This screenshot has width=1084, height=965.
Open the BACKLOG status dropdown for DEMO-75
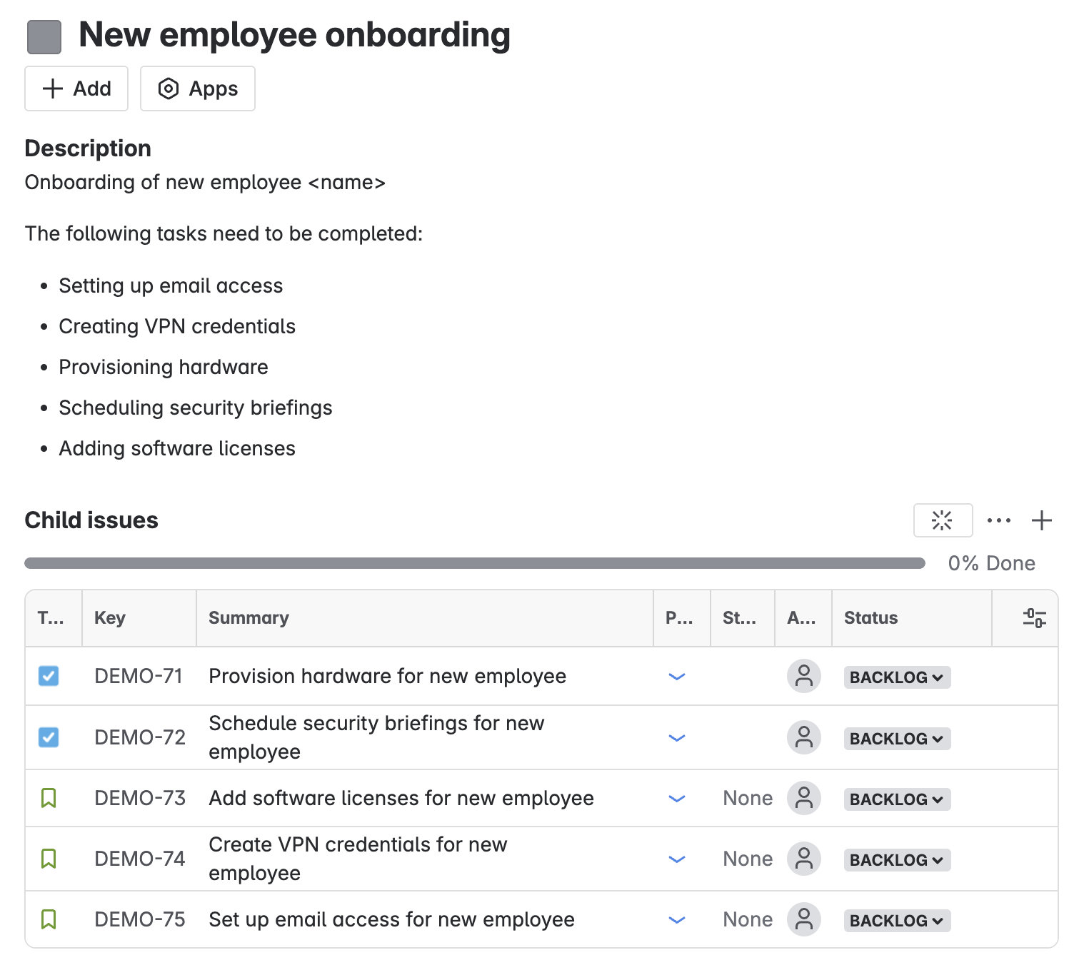point(897,921)
